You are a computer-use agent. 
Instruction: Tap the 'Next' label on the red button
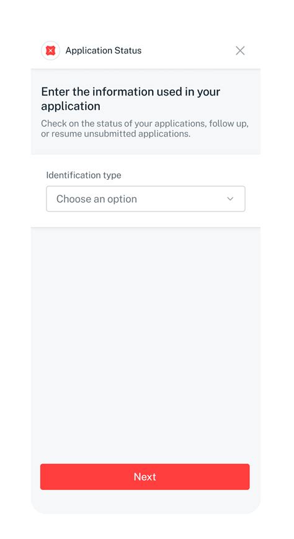pyautogui.click(x=145, y=476)
